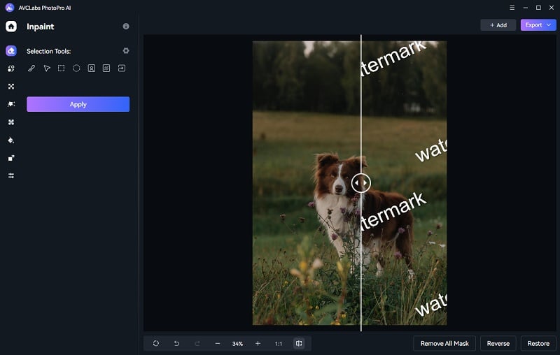Click the 34% zoom value
Image resolution: width=560 pixels, height=355 pixels.
tap(237, 344)
